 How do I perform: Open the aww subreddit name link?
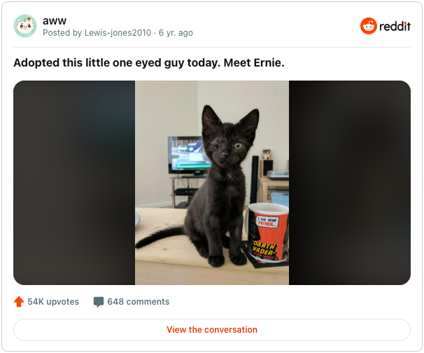pos(55,21)
